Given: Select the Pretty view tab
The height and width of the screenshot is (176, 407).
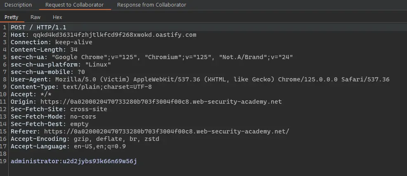Looking at the screenshot, I should 12,17.
